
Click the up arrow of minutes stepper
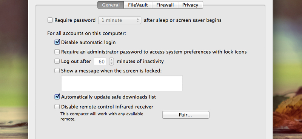point(111,60)
